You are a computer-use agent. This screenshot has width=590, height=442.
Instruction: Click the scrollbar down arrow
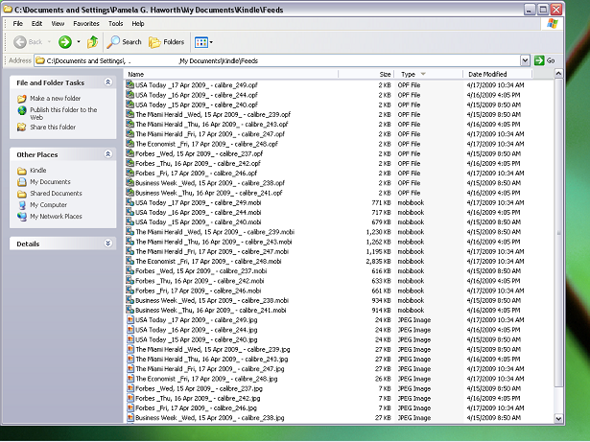click(x=558, y=418)
